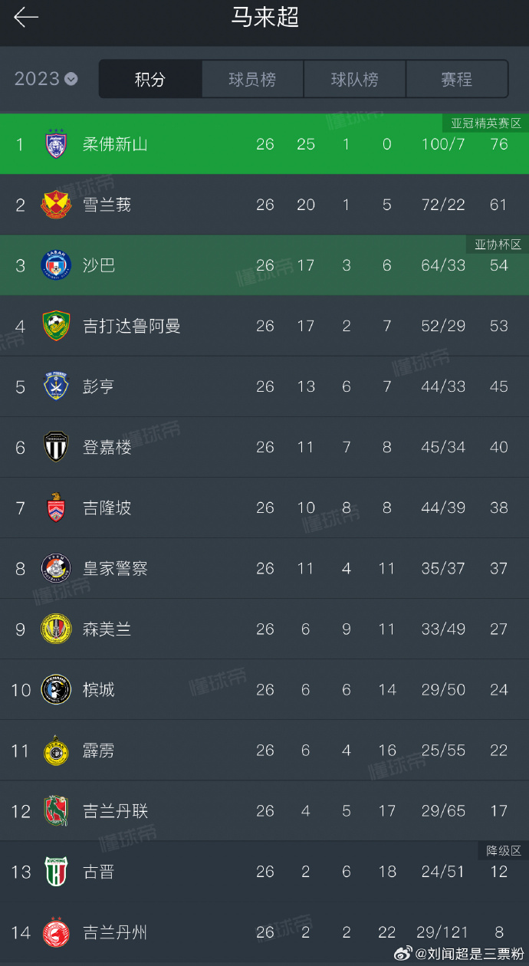Click the 皇家警察 round club logo
This screenshot has height=966, width=529.
(56, 568)
